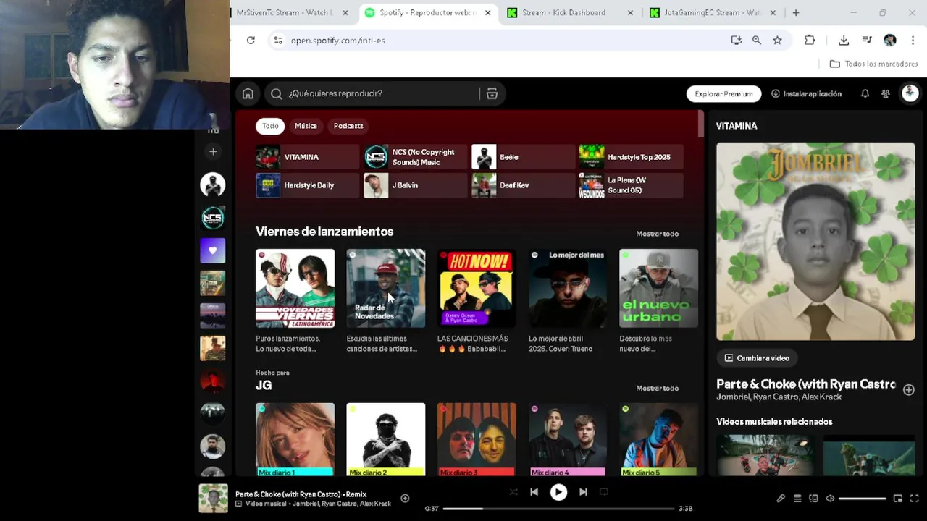927x521 pixels.
Task: Toggle shuffle in the player controls
Action: (513, 492)
